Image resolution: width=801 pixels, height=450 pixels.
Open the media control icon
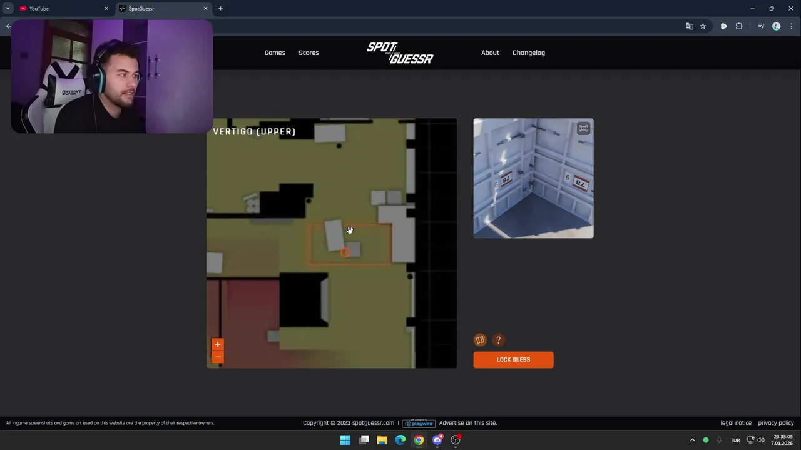[x=761, y=26]
